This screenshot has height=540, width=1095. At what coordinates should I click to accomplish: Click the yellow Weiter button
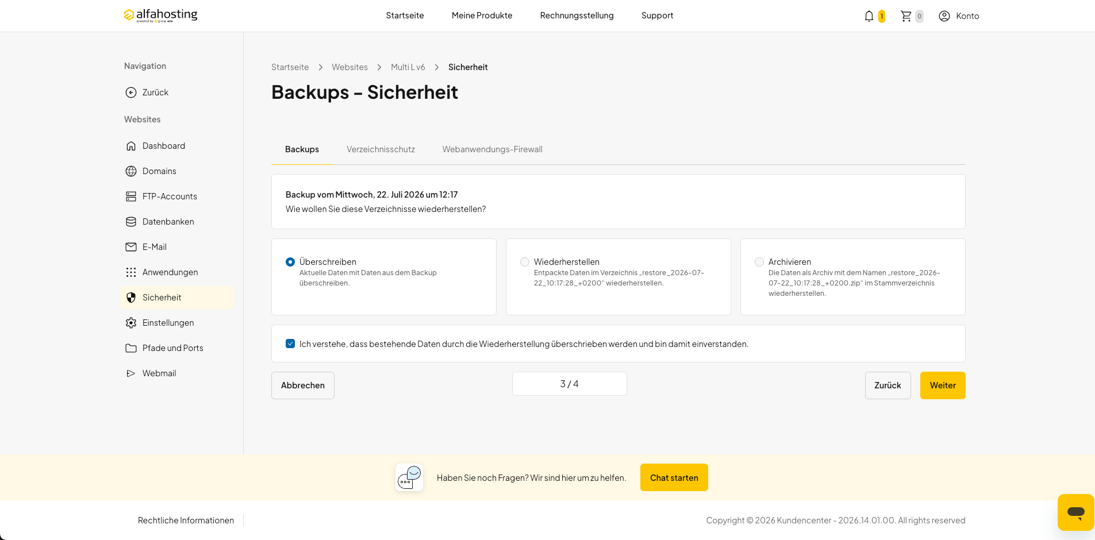(943, 385)
